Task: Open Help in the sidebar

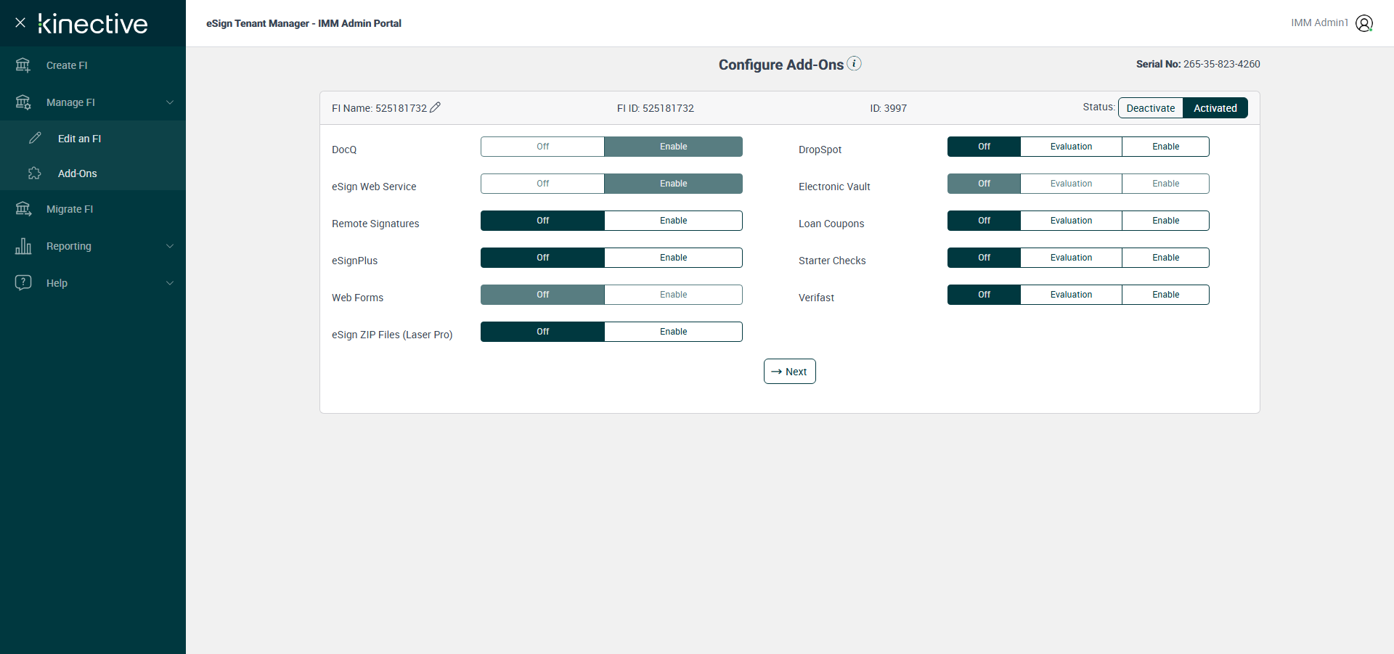Action: (93, 283)
